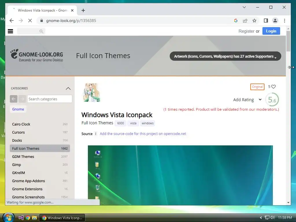Click the Full Icon Themes link under title
Screen dimensions: 296x222
[97, 123]
